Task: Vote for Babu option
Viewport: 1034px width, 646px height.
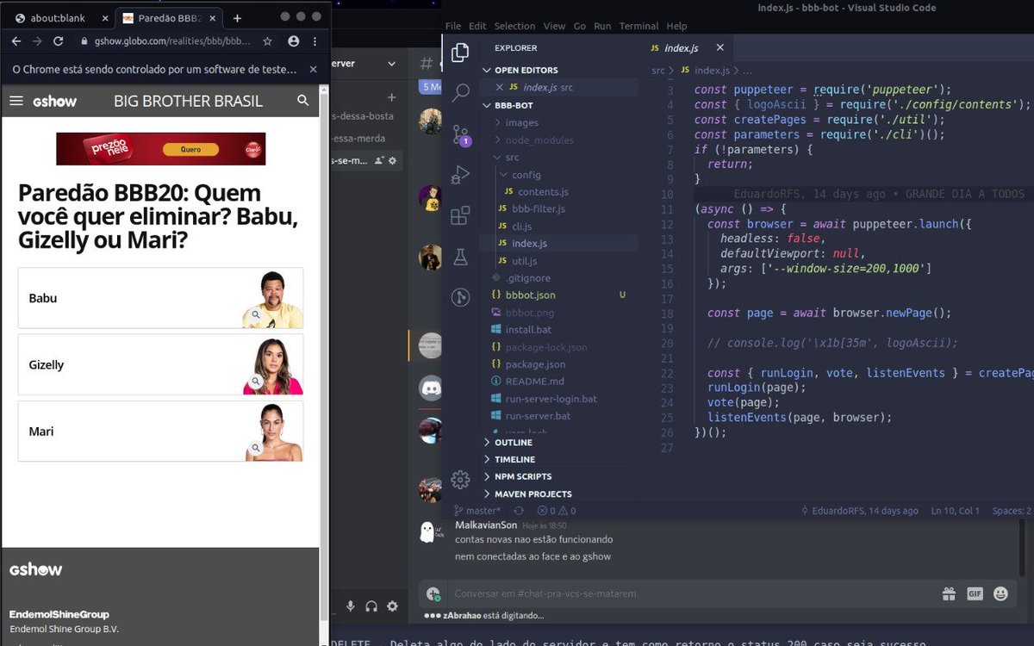Action: (x=160, y=298)
